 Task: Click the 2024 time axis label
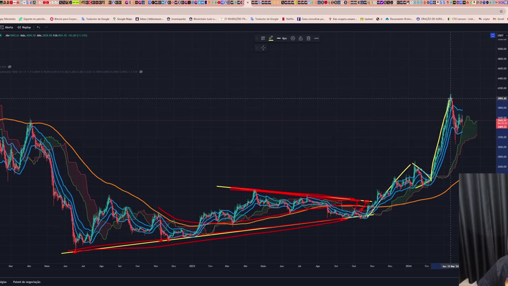click(408, 266)
